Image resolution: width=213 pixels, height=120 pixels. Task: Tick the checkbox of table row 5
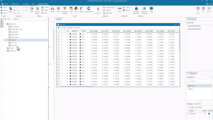click(62, 45)
